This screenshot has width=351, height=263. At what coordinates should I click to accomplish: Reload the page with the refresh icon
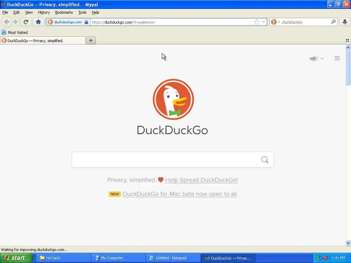point(26,22)
